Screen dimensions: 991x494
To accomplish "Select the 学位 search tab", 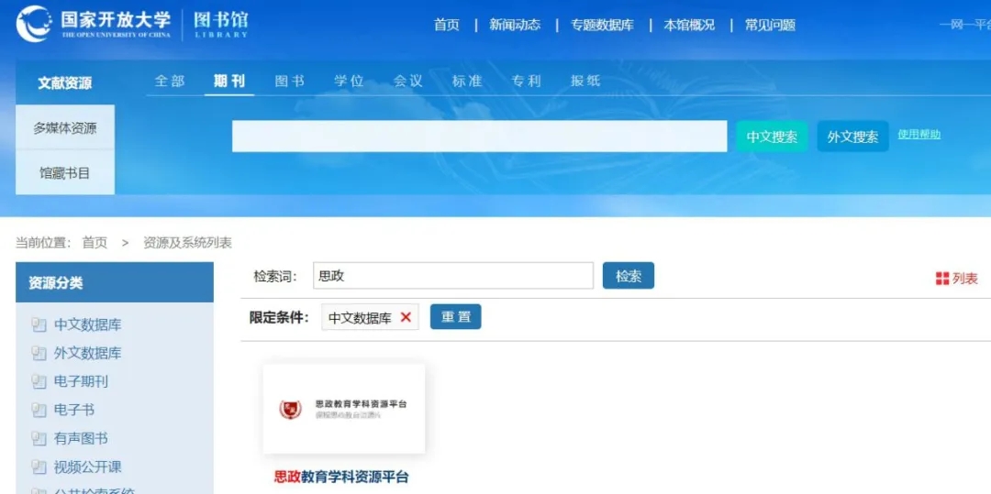I will tap(349, 81).
